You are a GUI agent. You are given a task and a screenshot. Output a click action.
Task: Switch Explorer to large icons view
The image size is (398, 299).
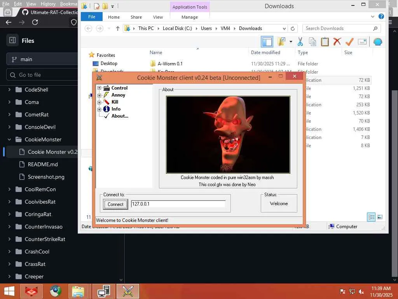pos(380,217)
